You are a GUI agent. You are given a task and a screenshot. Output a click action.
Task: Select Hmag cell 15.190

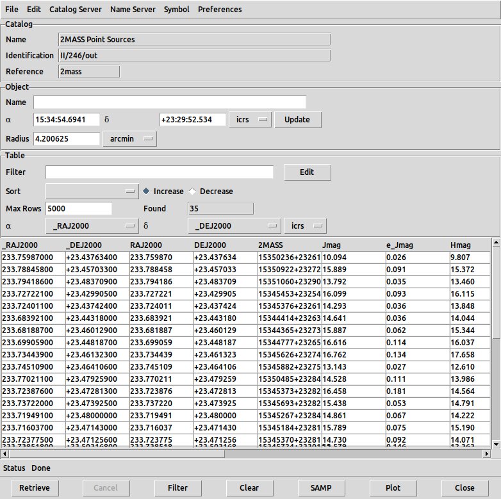(470, 427)
